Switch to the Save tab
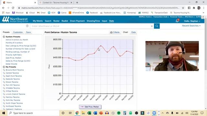207x116 pixels. pyautogui.click(x=28, y=32)
